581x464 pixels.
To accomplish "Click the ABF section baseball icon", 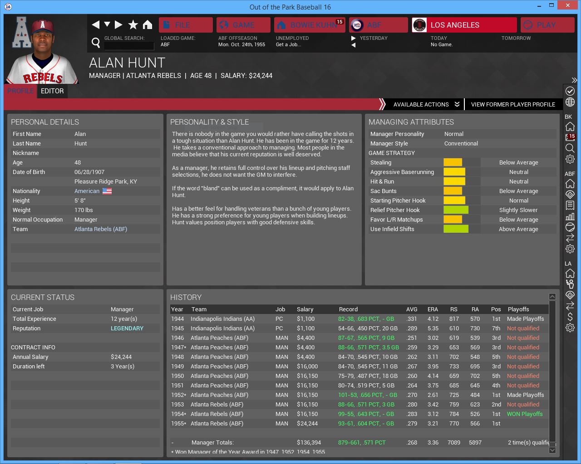I will [x=570, y=227].
